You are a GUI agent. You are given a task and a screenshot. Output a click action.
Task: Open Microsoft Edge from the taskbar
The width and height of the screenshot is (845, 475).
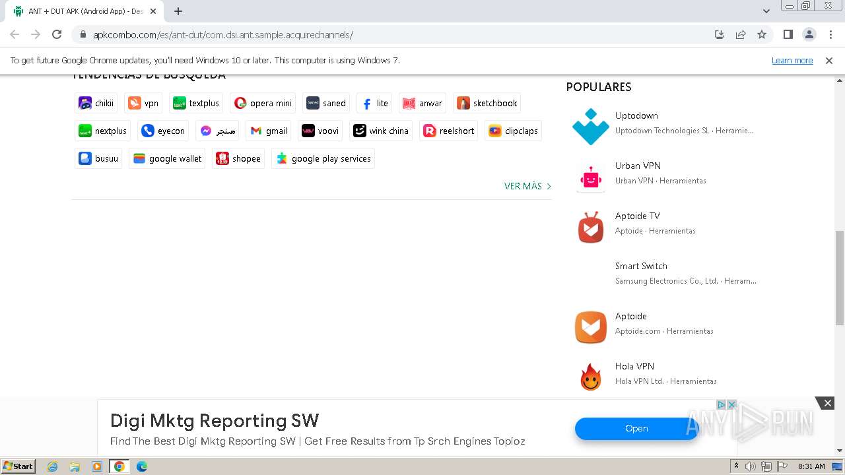click(x=142, y=466)
